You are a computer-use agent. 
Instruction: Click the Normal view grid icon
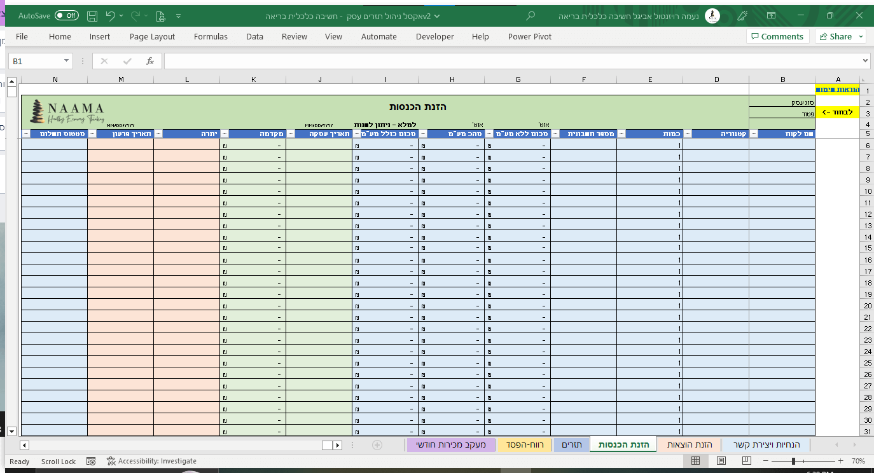(696, 461)
